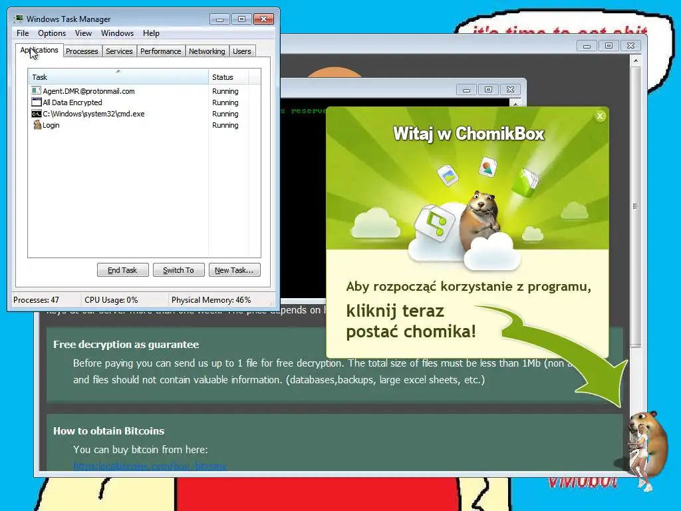Sort tasks by the Status column header

point(229,77)
